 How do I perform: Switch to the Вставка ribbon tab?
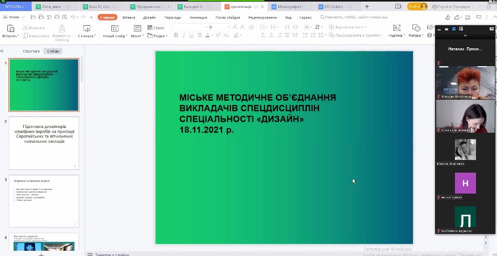[129, 17]
